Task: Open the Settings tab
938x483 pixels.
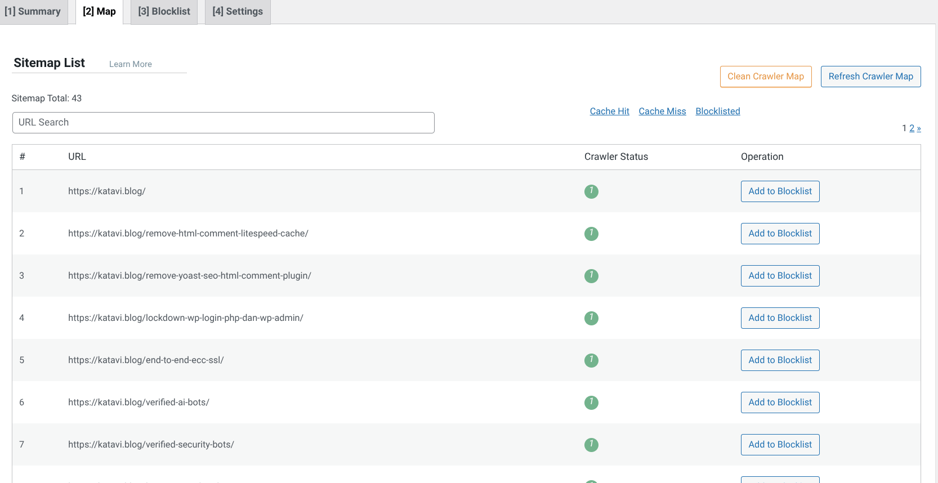Action: [x=238, y=12]
